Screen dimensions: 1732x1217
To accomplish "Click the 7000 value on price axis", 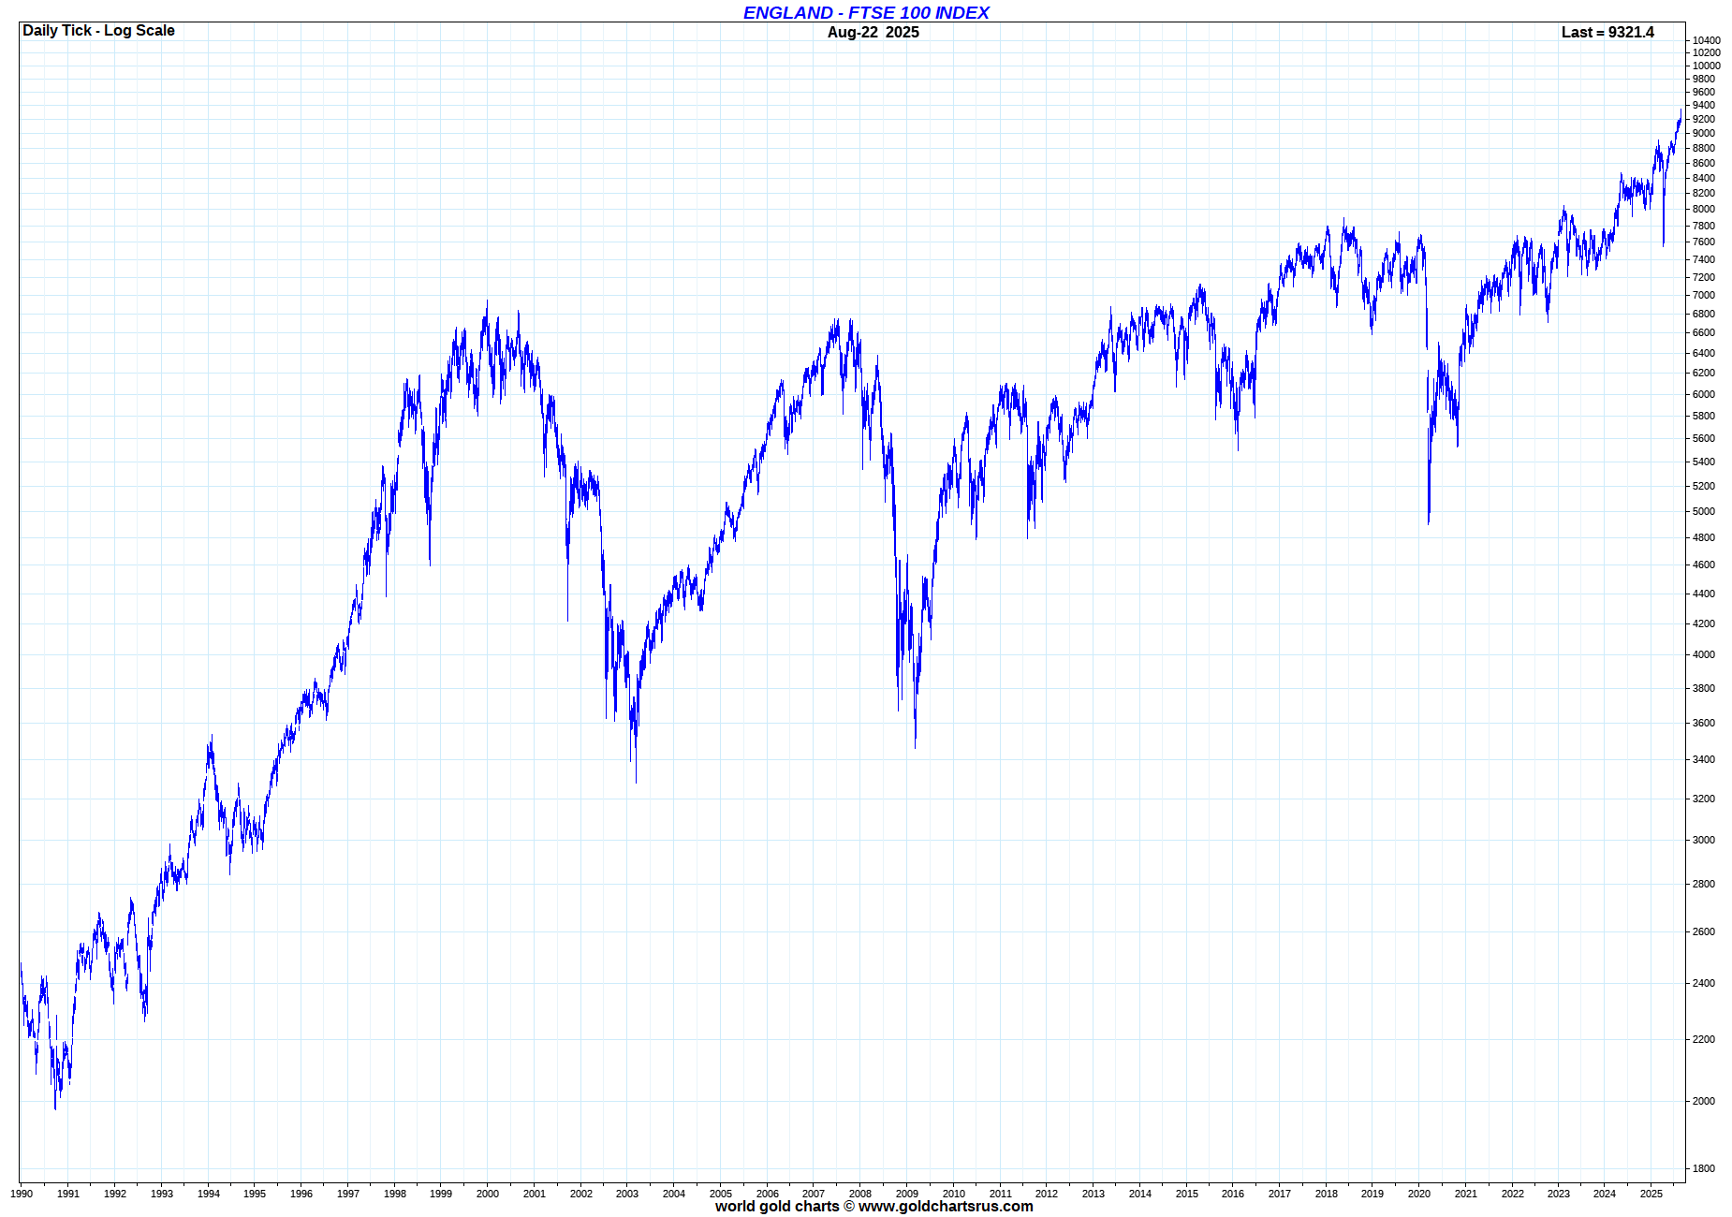I will click(x=1704, y=296).
